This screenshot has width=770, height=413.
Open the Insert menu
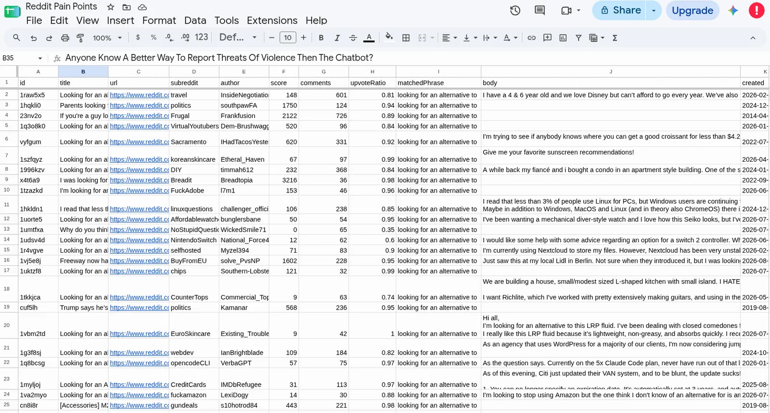(x=120, y=20)
